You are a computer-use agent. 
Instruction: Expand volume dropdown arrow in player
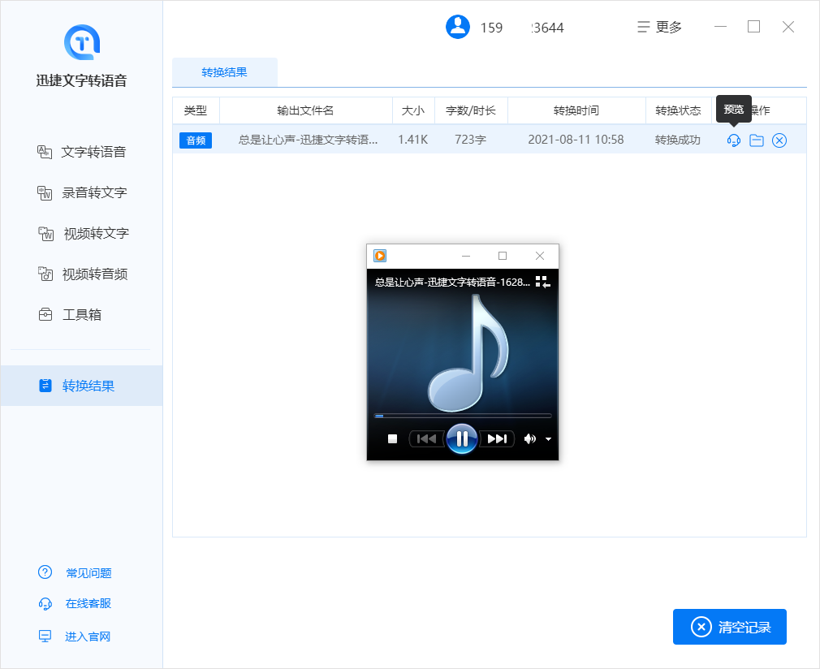549,439
